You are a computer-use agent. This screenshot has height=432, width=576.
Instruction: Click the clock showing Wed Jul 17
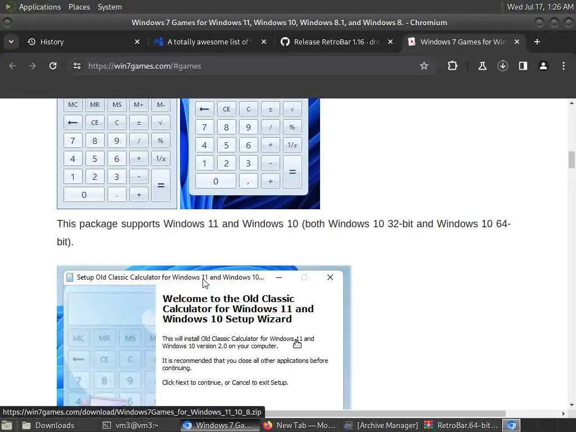point(540,7)
